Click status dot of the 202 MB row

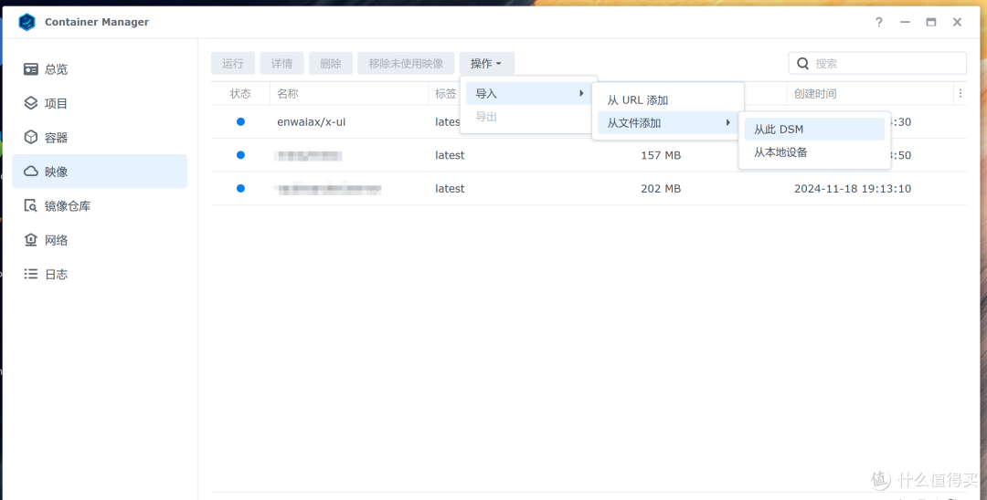[x=240, y=189]
